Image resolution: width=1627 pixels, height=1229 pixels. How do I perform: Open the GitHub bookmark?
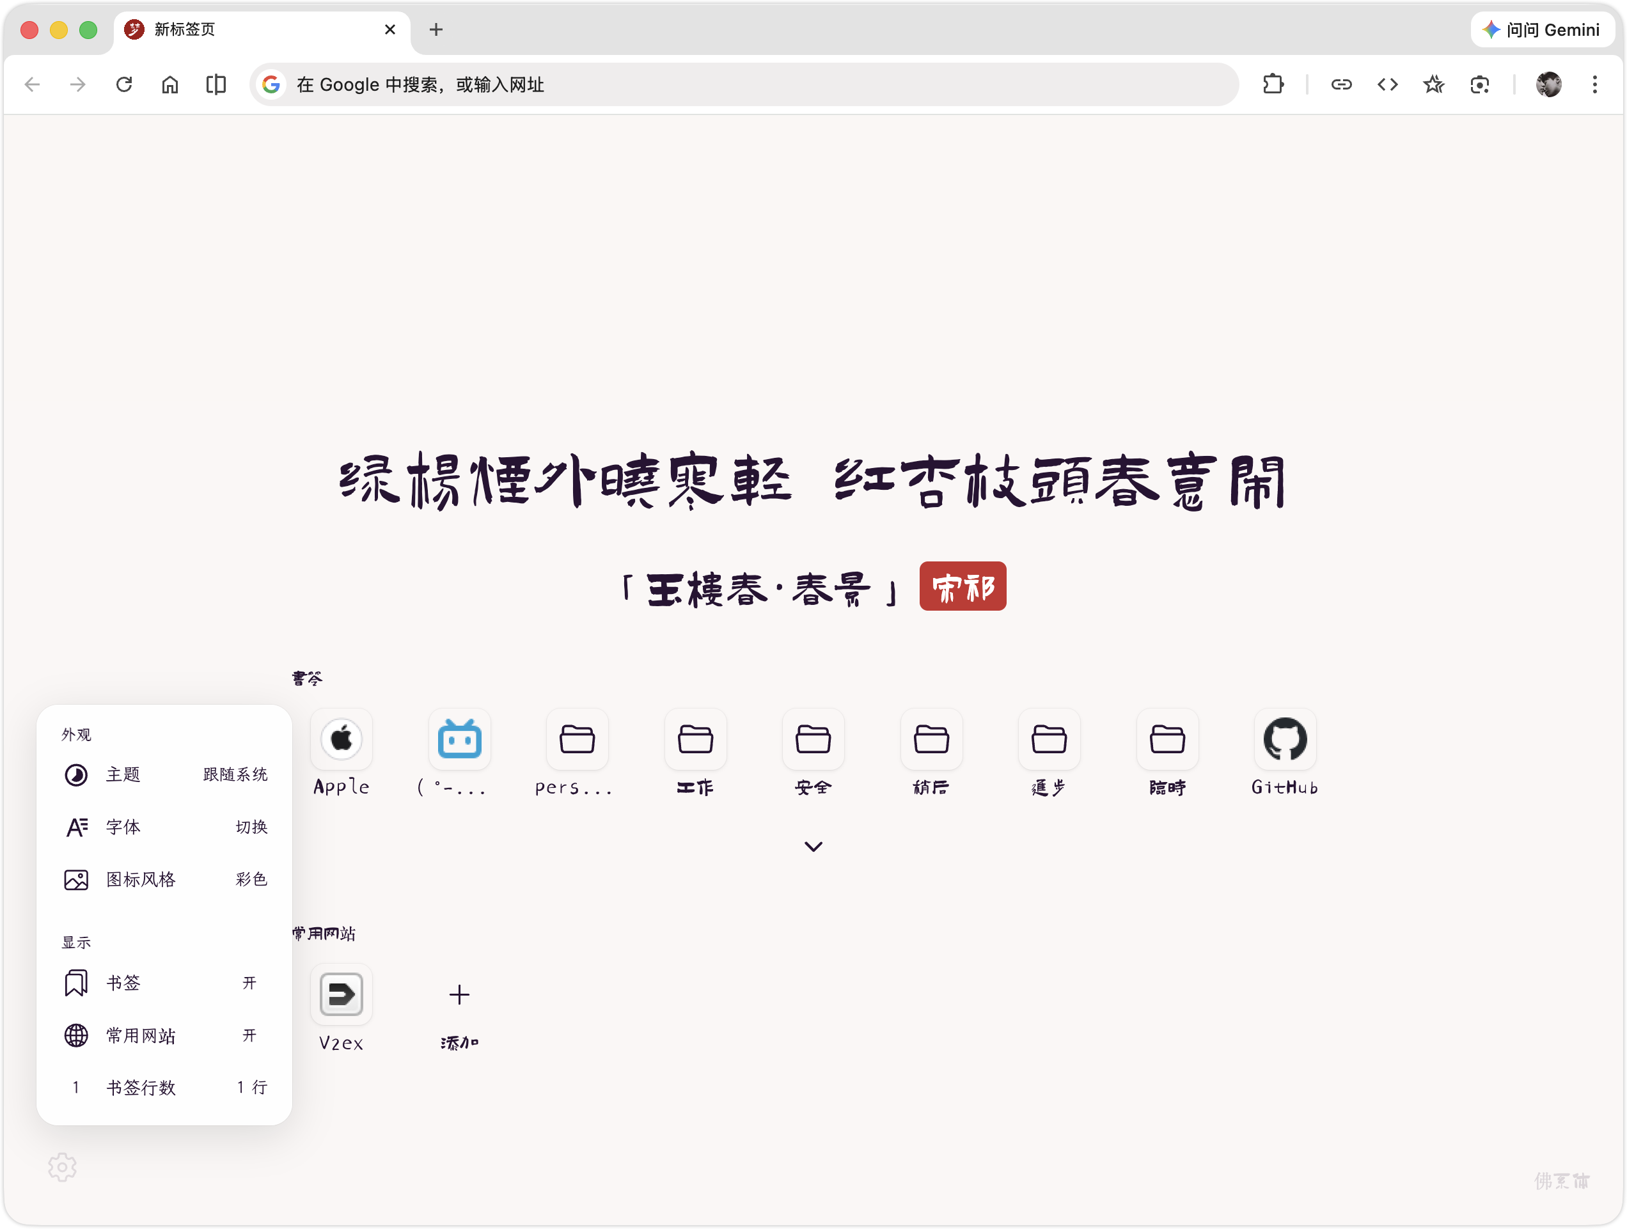pos(1284,739)
